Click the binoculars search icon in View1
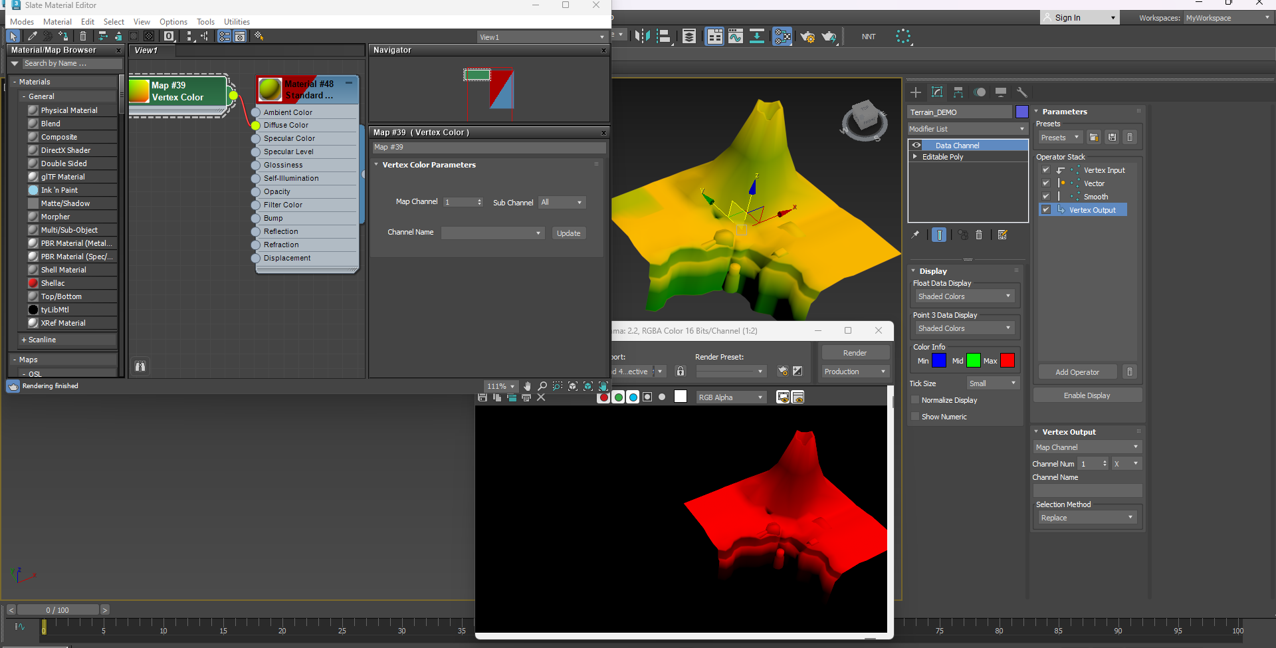The width and height of the screenshot is (1276, 648). tap(140, 366)
